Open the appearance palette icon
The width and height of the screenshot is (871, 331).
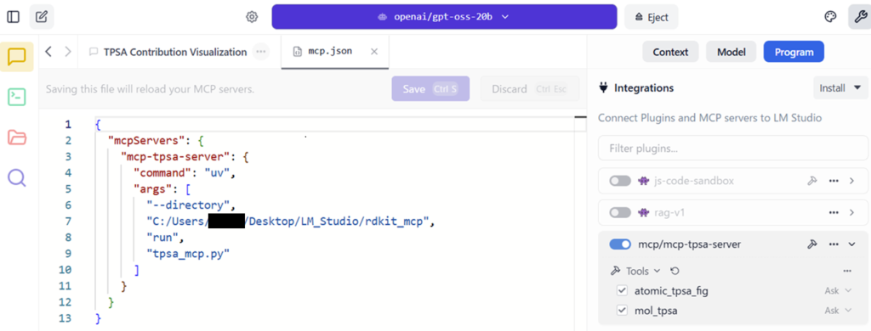(830, 17)
